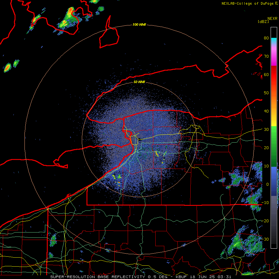Click the green band on the reflectivity color bar
This screenshot has width=279, height=279.
click(x=274, y=146)
